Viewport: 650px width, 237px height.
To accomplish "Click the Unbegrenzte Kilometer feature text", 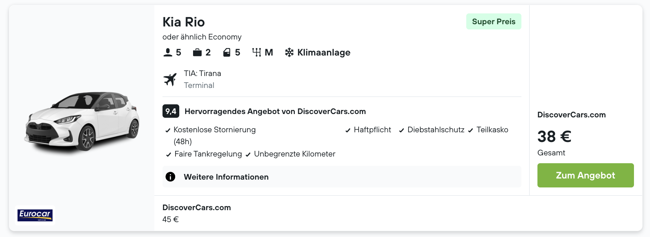I will coord(294,154).
